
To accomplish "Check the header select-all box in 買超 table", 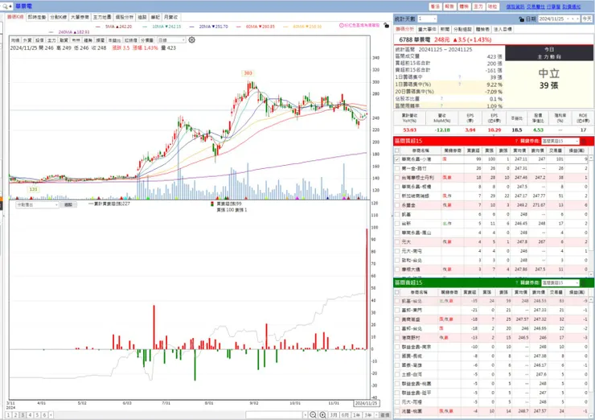I will click(x=397, y=150).
